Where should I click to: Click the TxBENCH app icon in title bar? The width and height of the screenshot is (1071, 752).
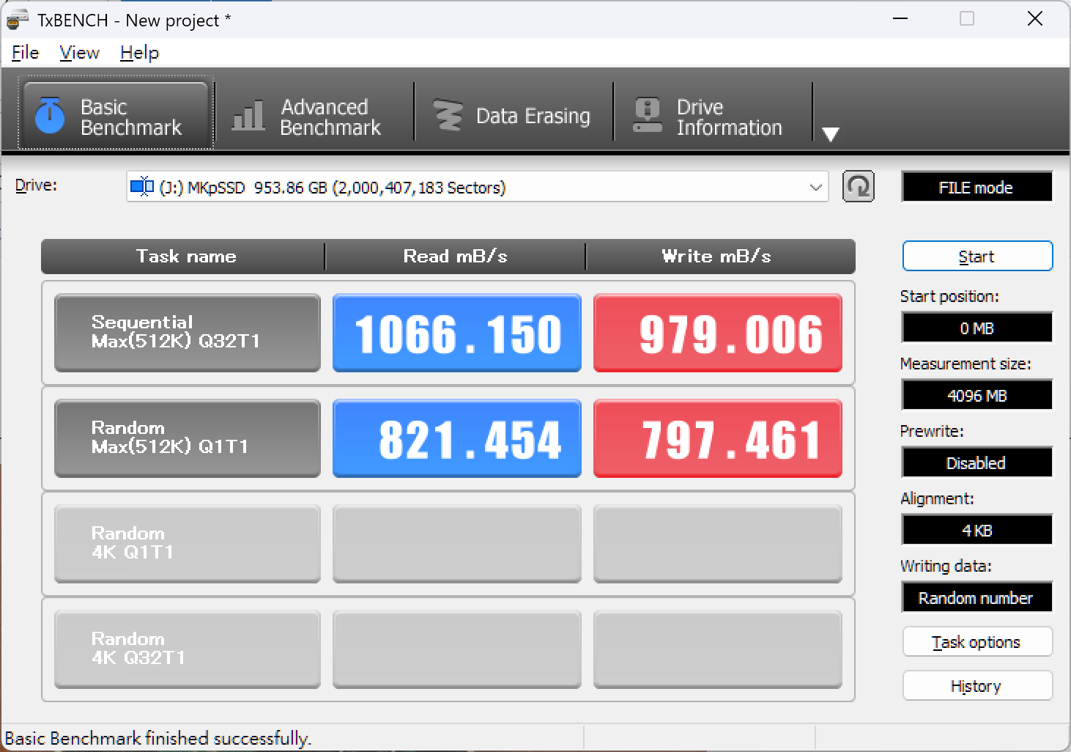[x=18, y=20]
